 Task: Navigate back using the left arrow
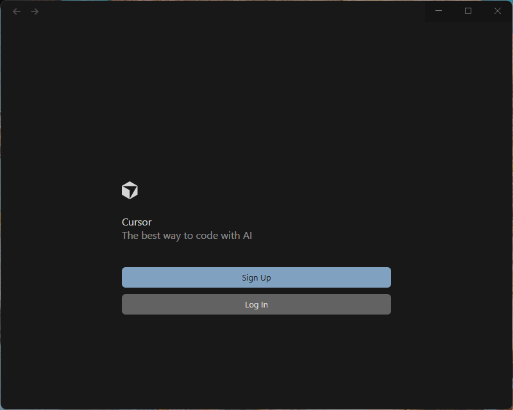[17, 12]
